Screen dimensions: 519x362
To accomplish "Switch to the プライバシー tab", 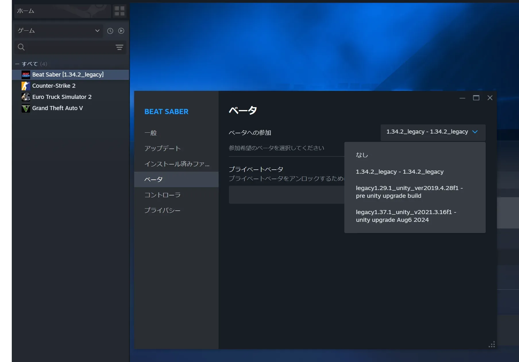I will (x=163, y=210).
